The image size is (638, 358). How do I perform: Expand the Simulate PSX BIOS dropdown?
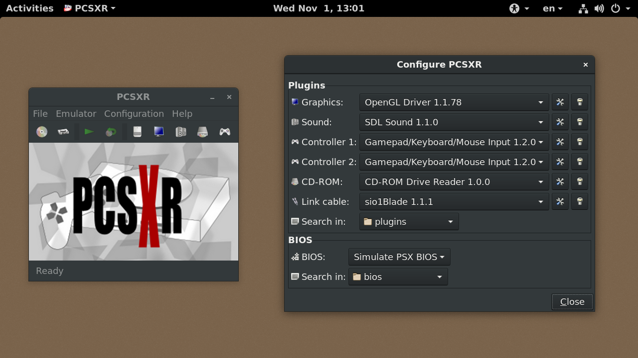point(399,257)
